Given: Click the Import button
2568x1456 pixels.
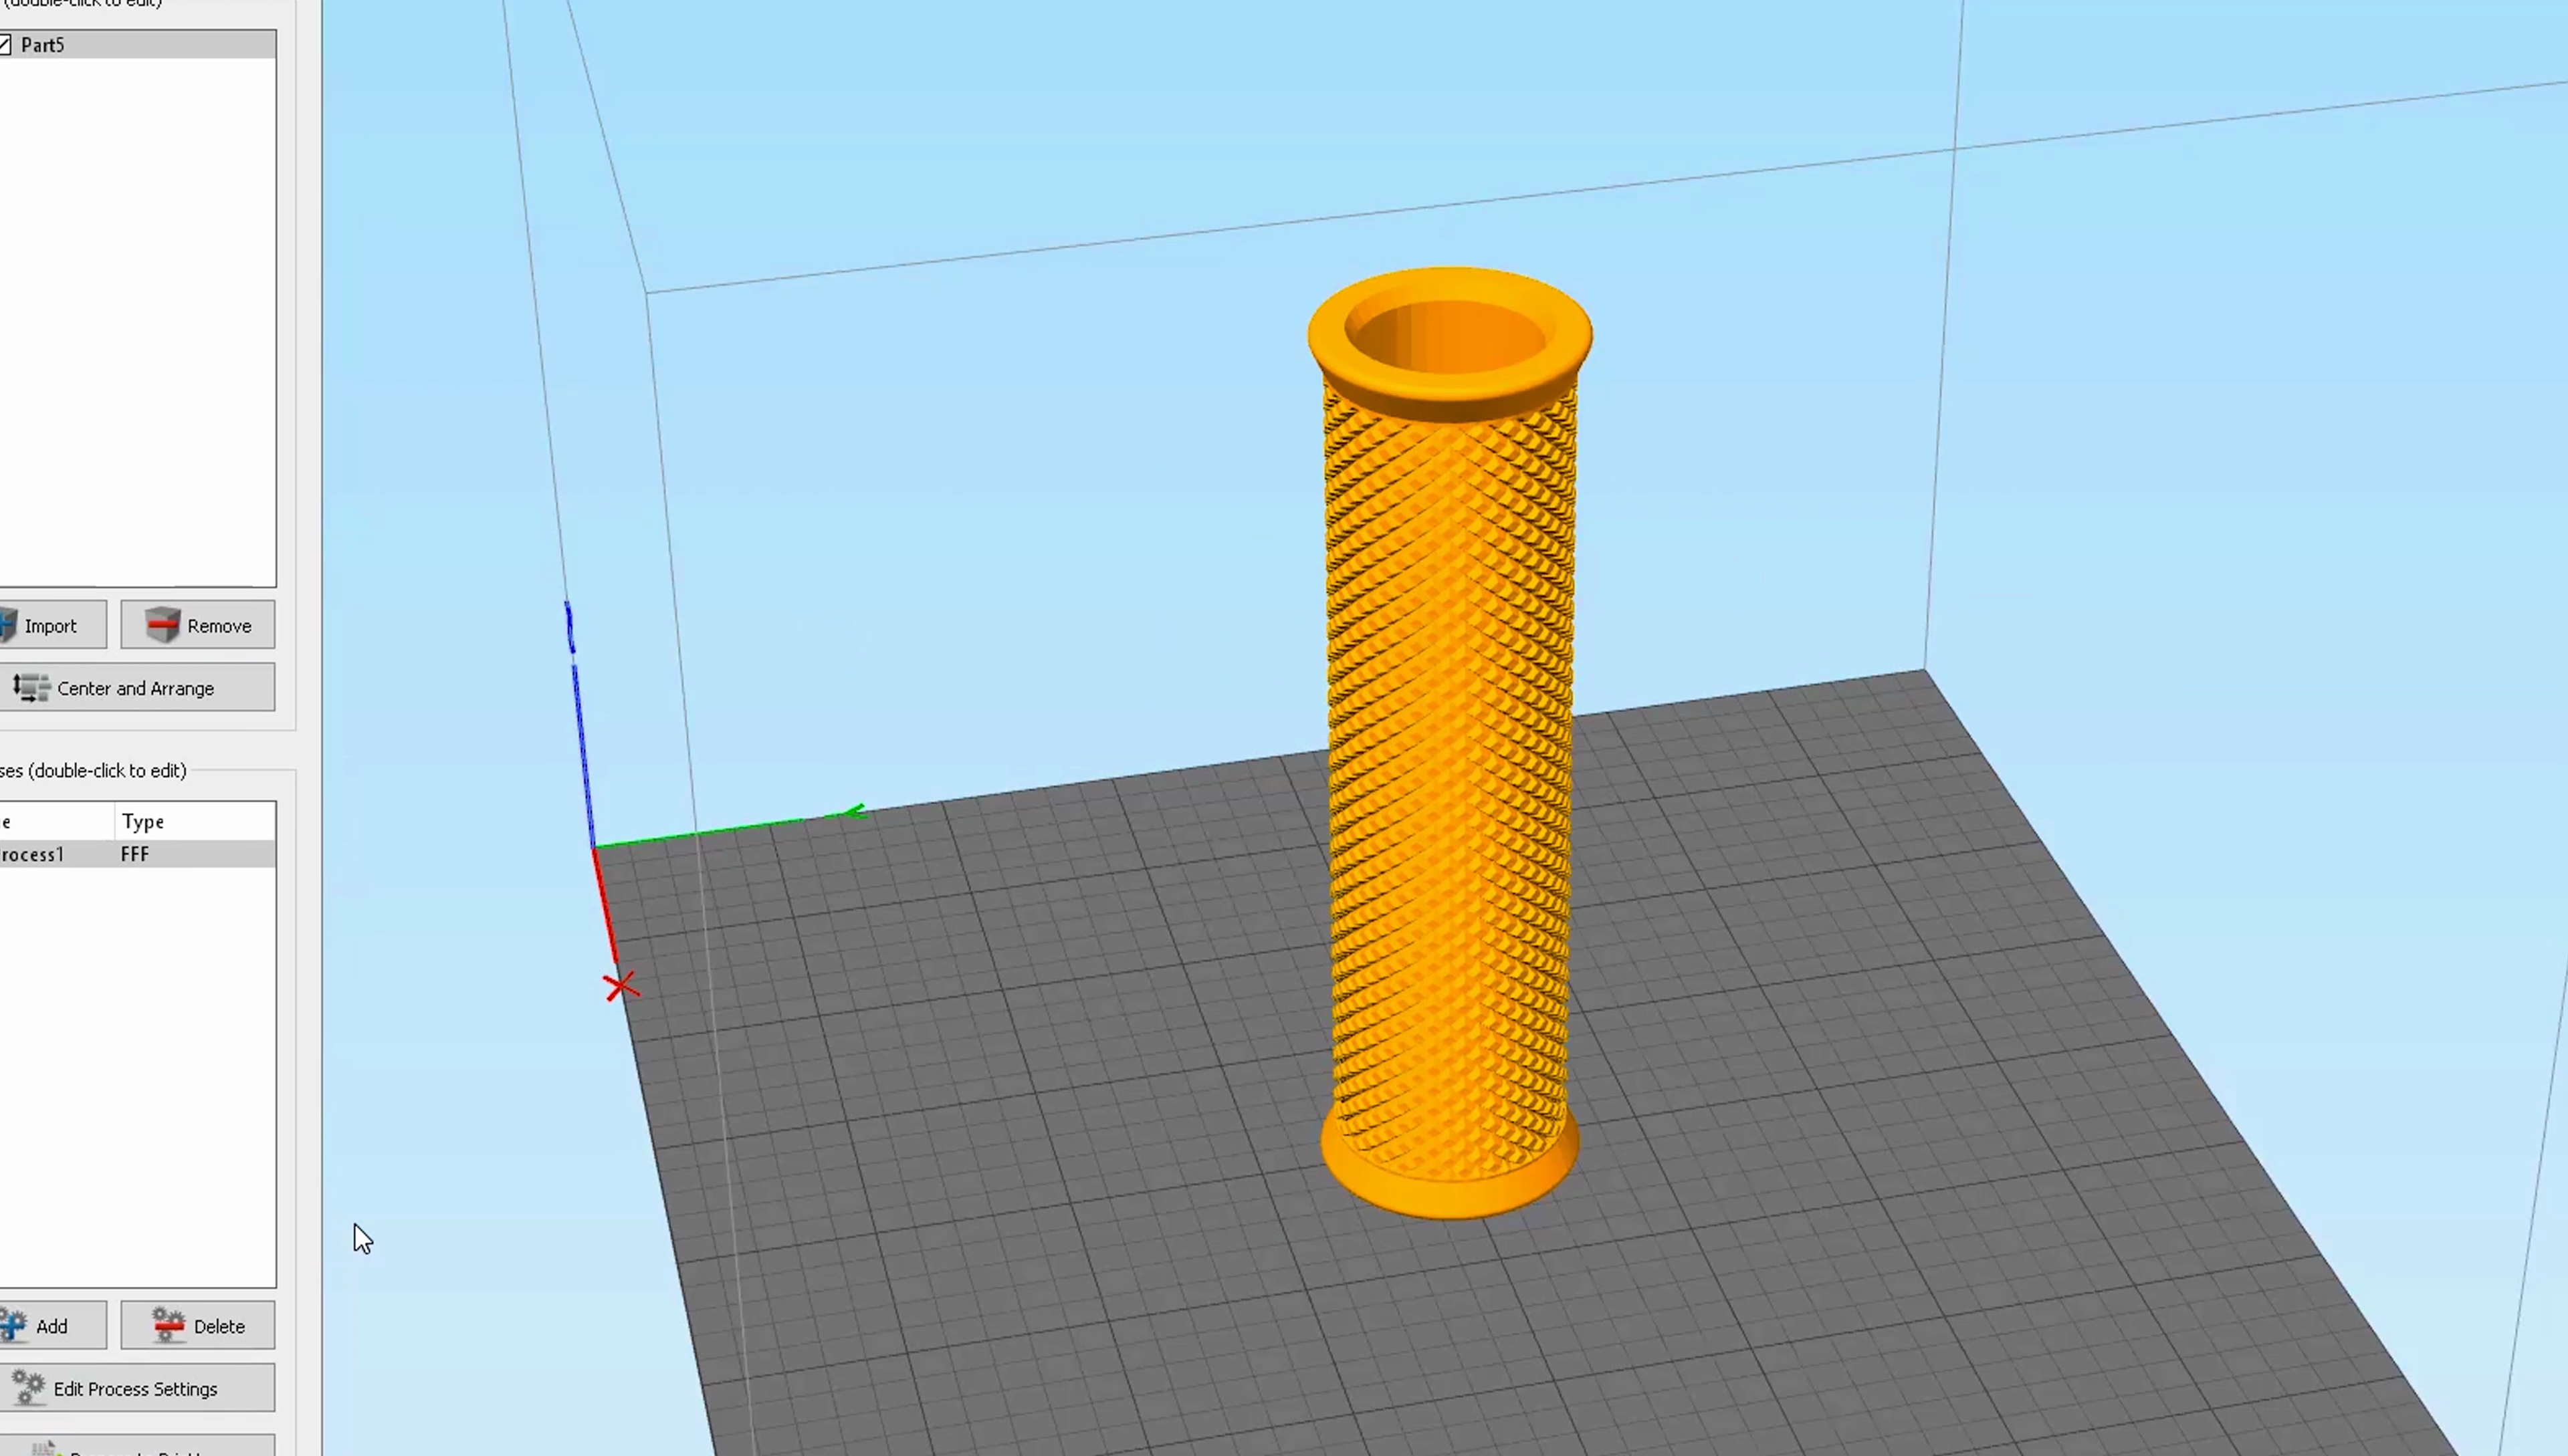Looking at the screenshot, I should (52, 625).
